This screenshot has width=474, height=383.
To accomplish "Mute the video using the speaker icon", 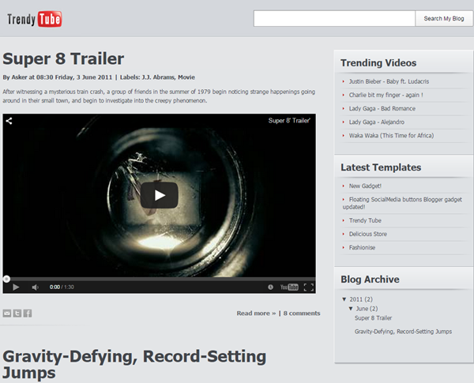I will 36,287.
